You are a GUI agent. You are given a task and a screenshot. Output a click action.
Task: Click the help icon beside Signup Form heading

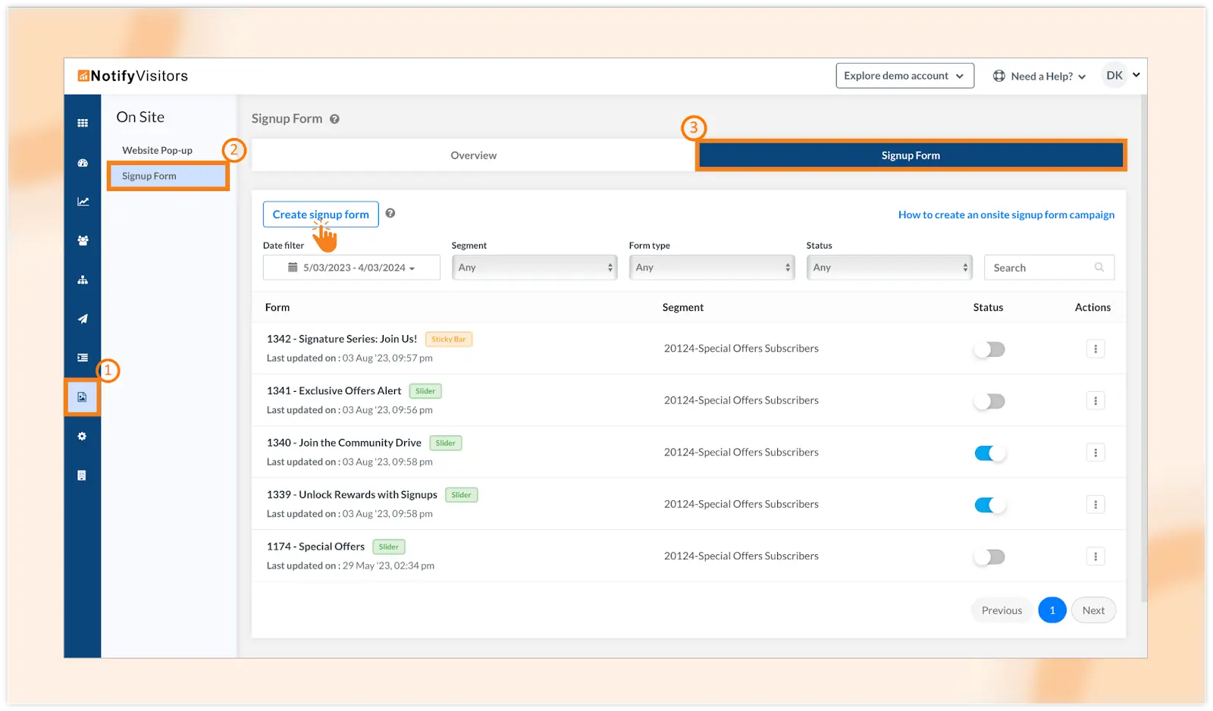(x=334, y=119)
